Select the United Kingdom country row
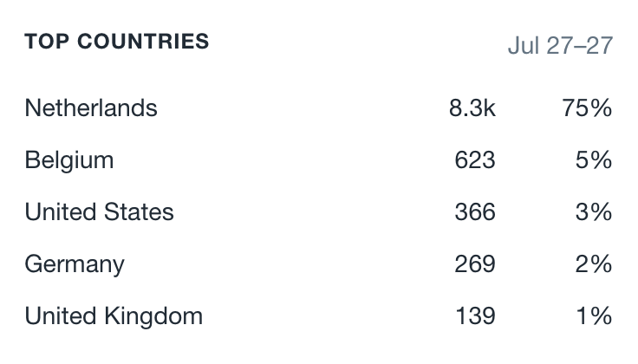This screenshot has height=364, width=638. point(318,316)
